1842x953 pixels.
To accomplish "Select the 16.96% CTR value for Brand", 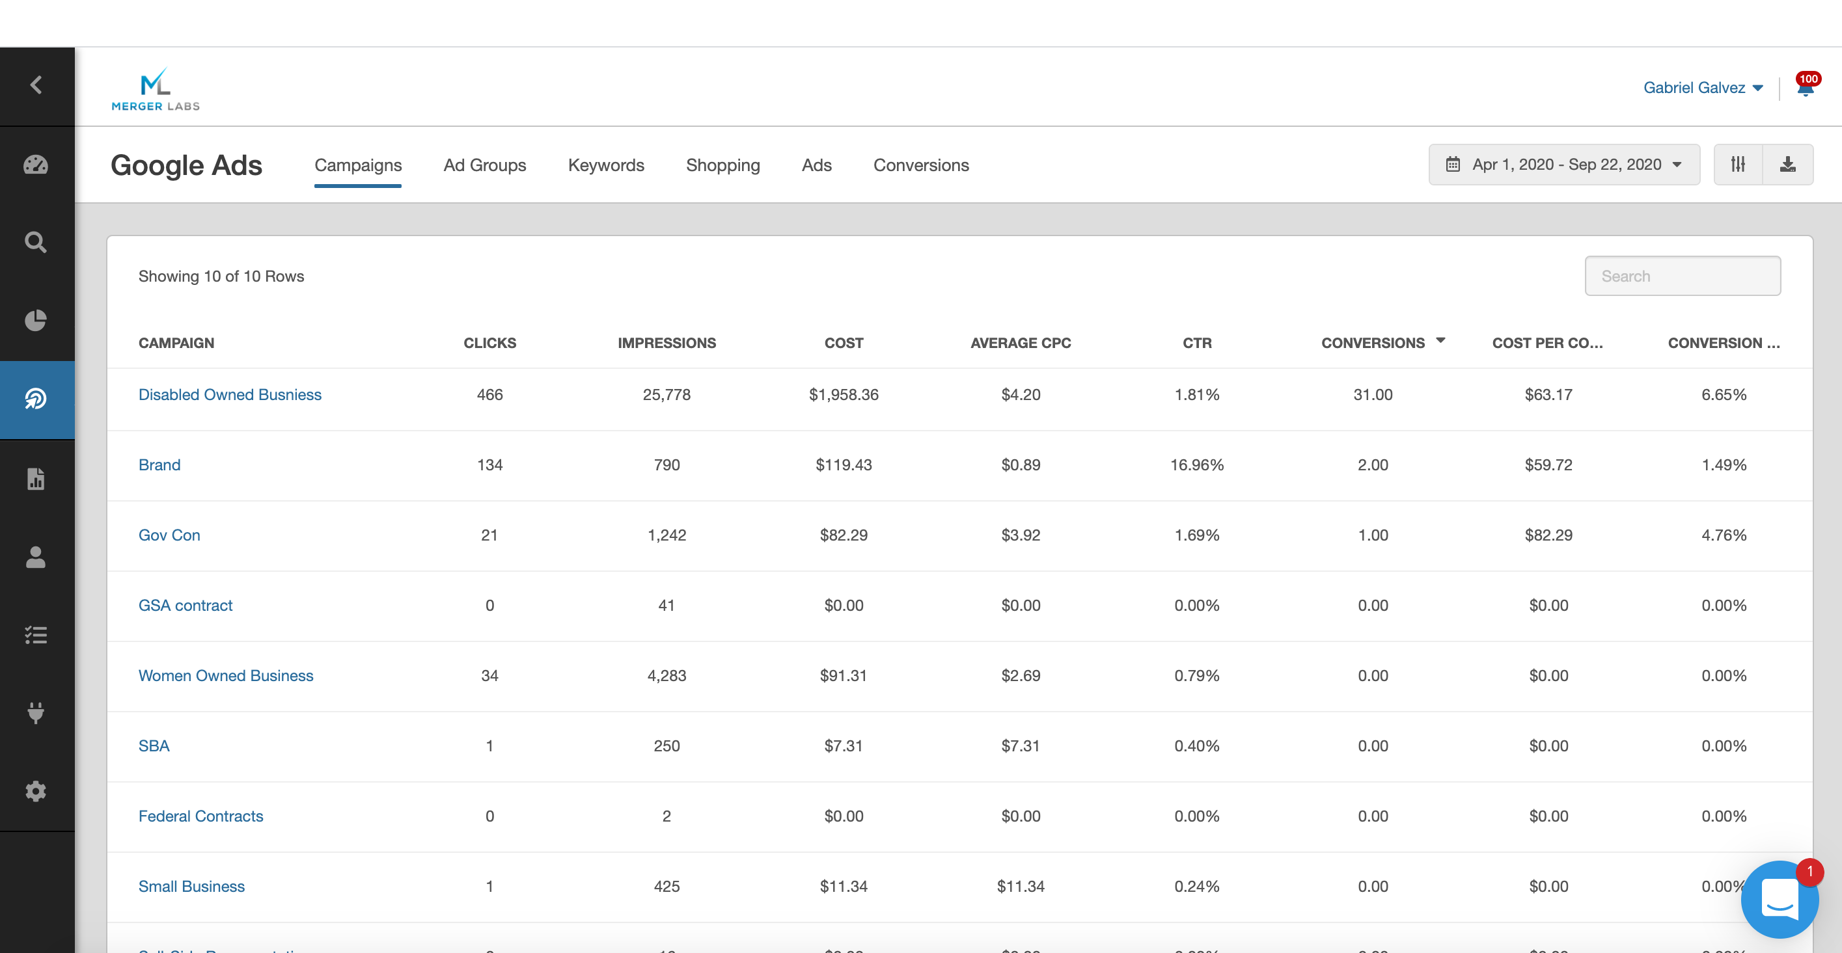I will pos(1197,464).
